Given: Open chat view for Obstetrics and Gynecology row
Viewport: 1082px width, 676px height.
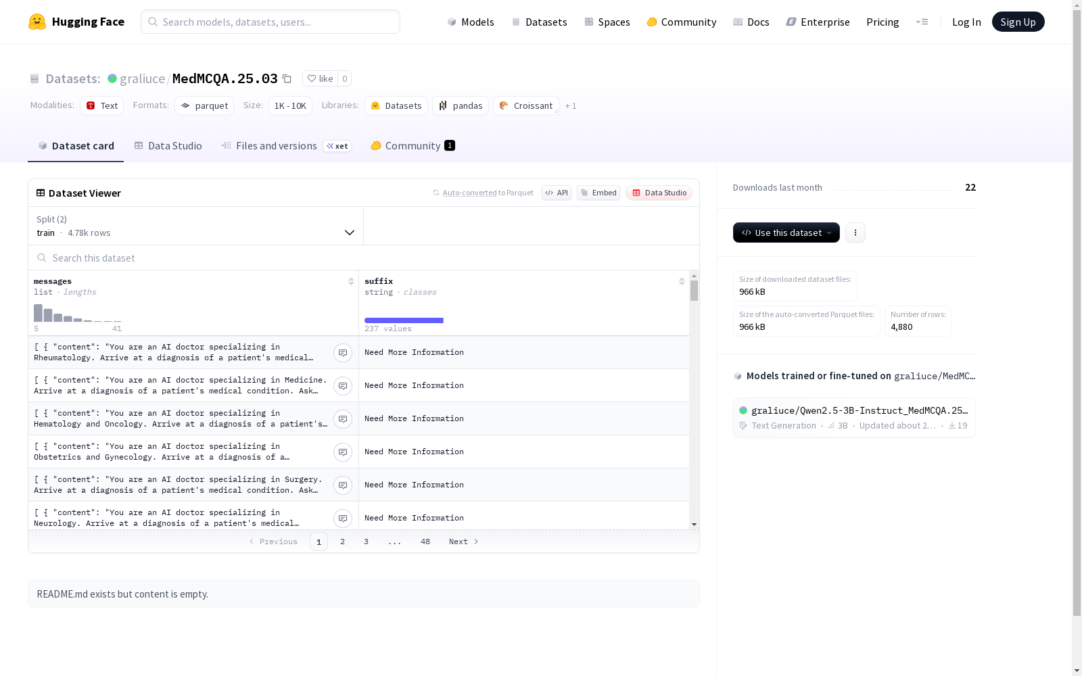Looking at the screenshot, I should click(343, 452).
